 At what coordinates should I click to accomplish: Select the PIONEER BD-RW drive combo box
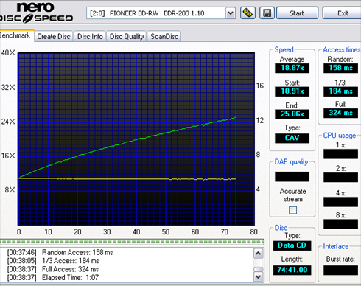pyautogui.click(x=161, y=13)
